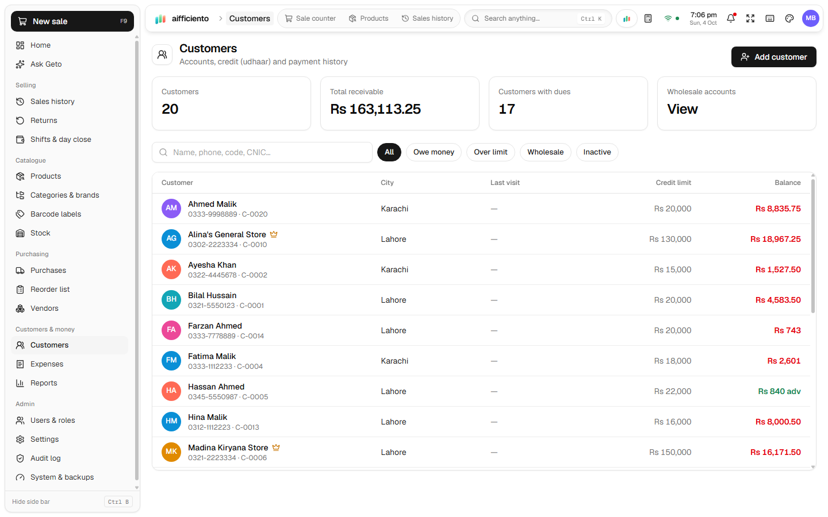The height and width of the screenshot is (517, 828).
Task: Click the AM avatar for Ahmed Malik
Action: 171,209
